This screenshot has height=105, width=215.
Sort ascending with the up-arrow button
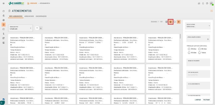(x=37, y=28)
